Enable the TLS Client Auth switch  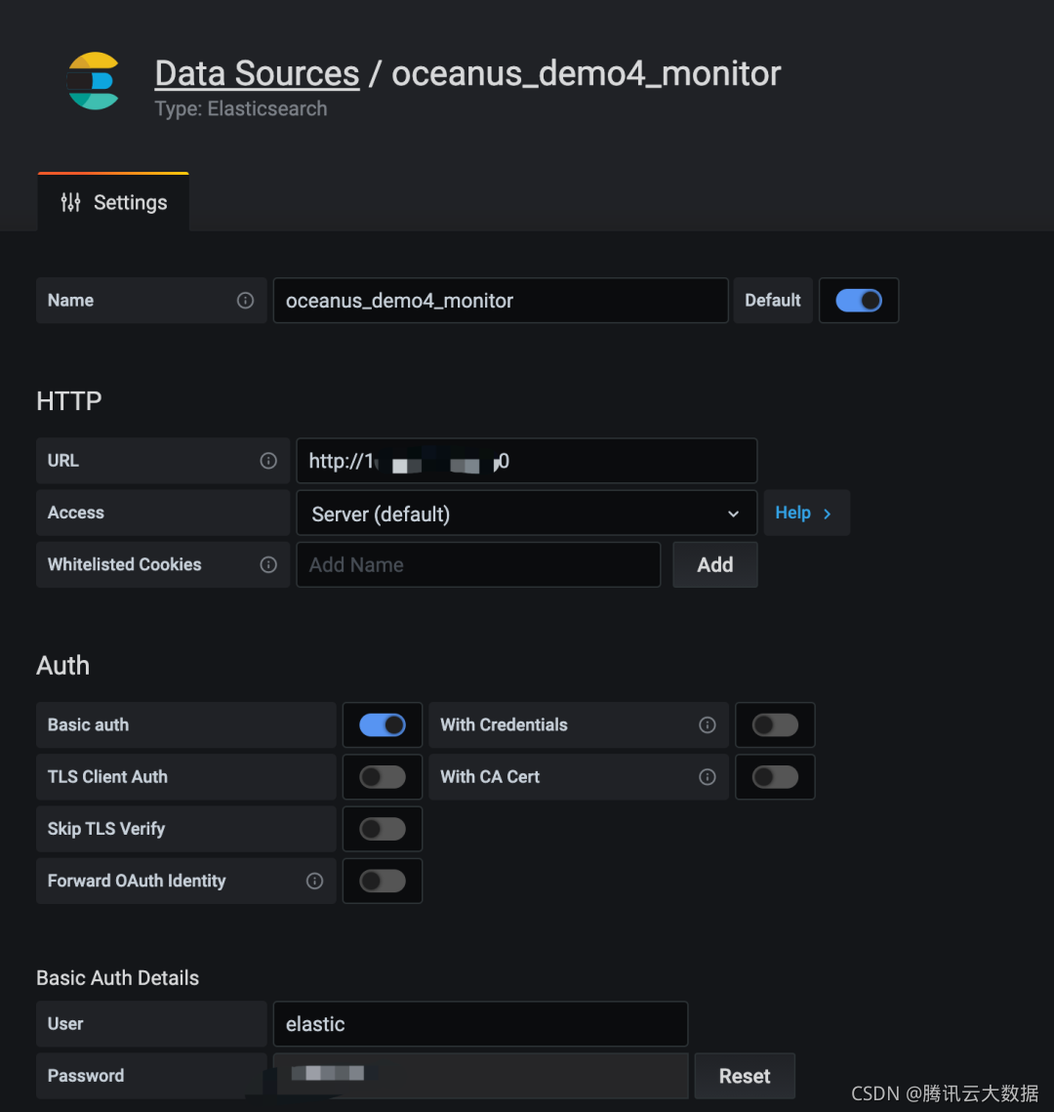coord(382,777)
